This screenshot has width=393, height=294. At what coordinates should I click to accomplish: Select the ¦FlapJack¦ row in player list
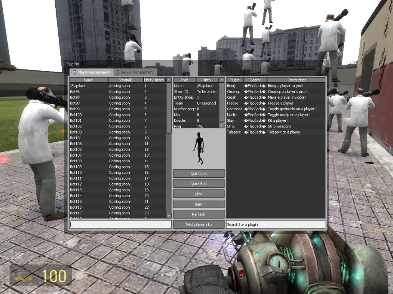[117, 86]
